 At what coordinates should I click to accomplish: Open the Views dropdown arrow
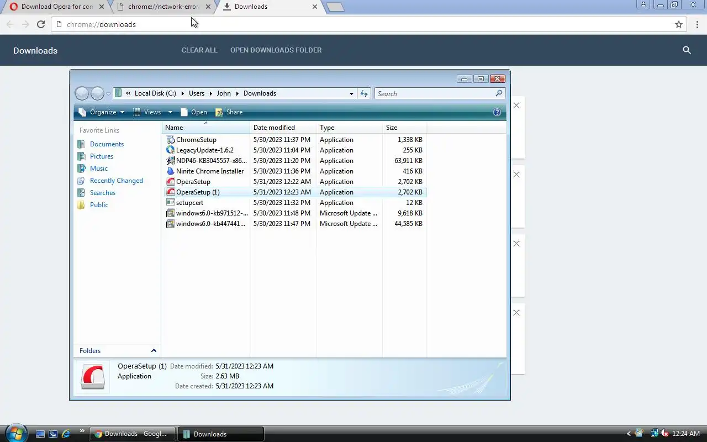(x=170, y=112)
